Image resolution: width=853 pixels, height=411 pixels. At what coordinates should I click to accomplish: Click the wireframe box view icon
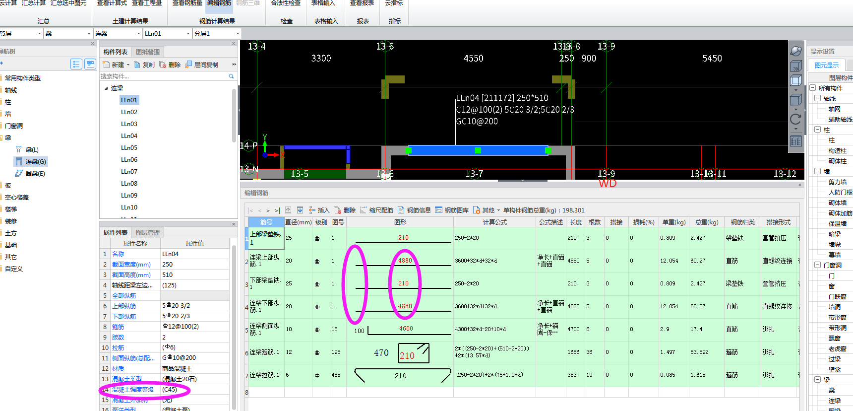pos(795,80)
